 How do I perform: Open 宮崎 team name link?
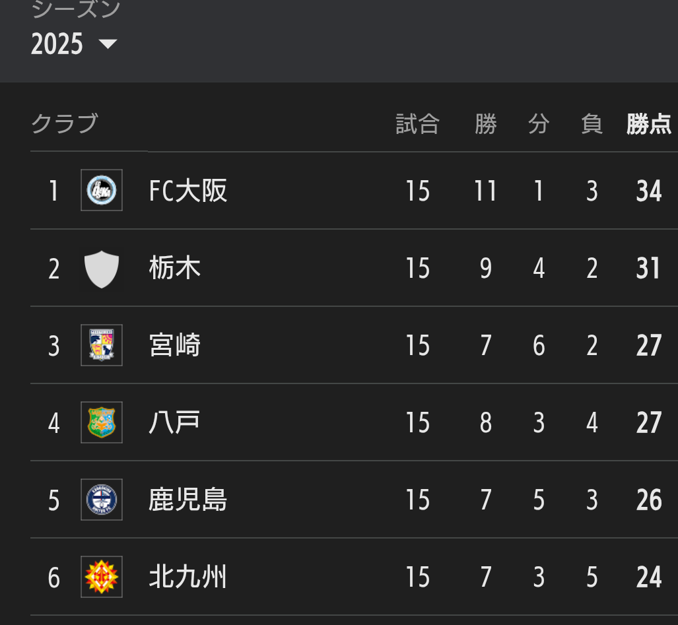click(x=175, y=345)
